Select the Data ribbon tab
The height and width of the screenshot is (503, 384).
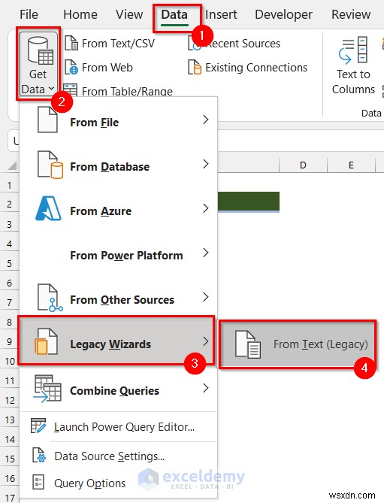tap(174, 15)
